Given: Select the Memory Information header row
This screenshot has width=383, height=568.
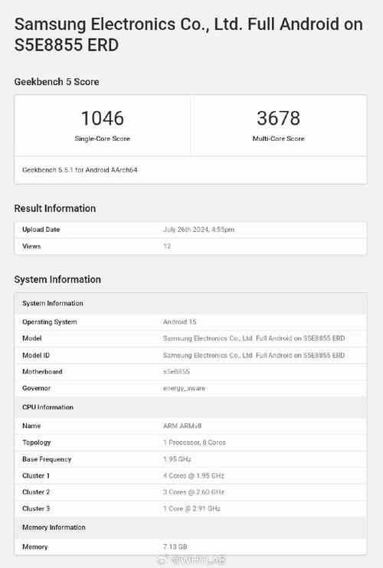Looking at the screenshot, I should click(x=191, y=527).
